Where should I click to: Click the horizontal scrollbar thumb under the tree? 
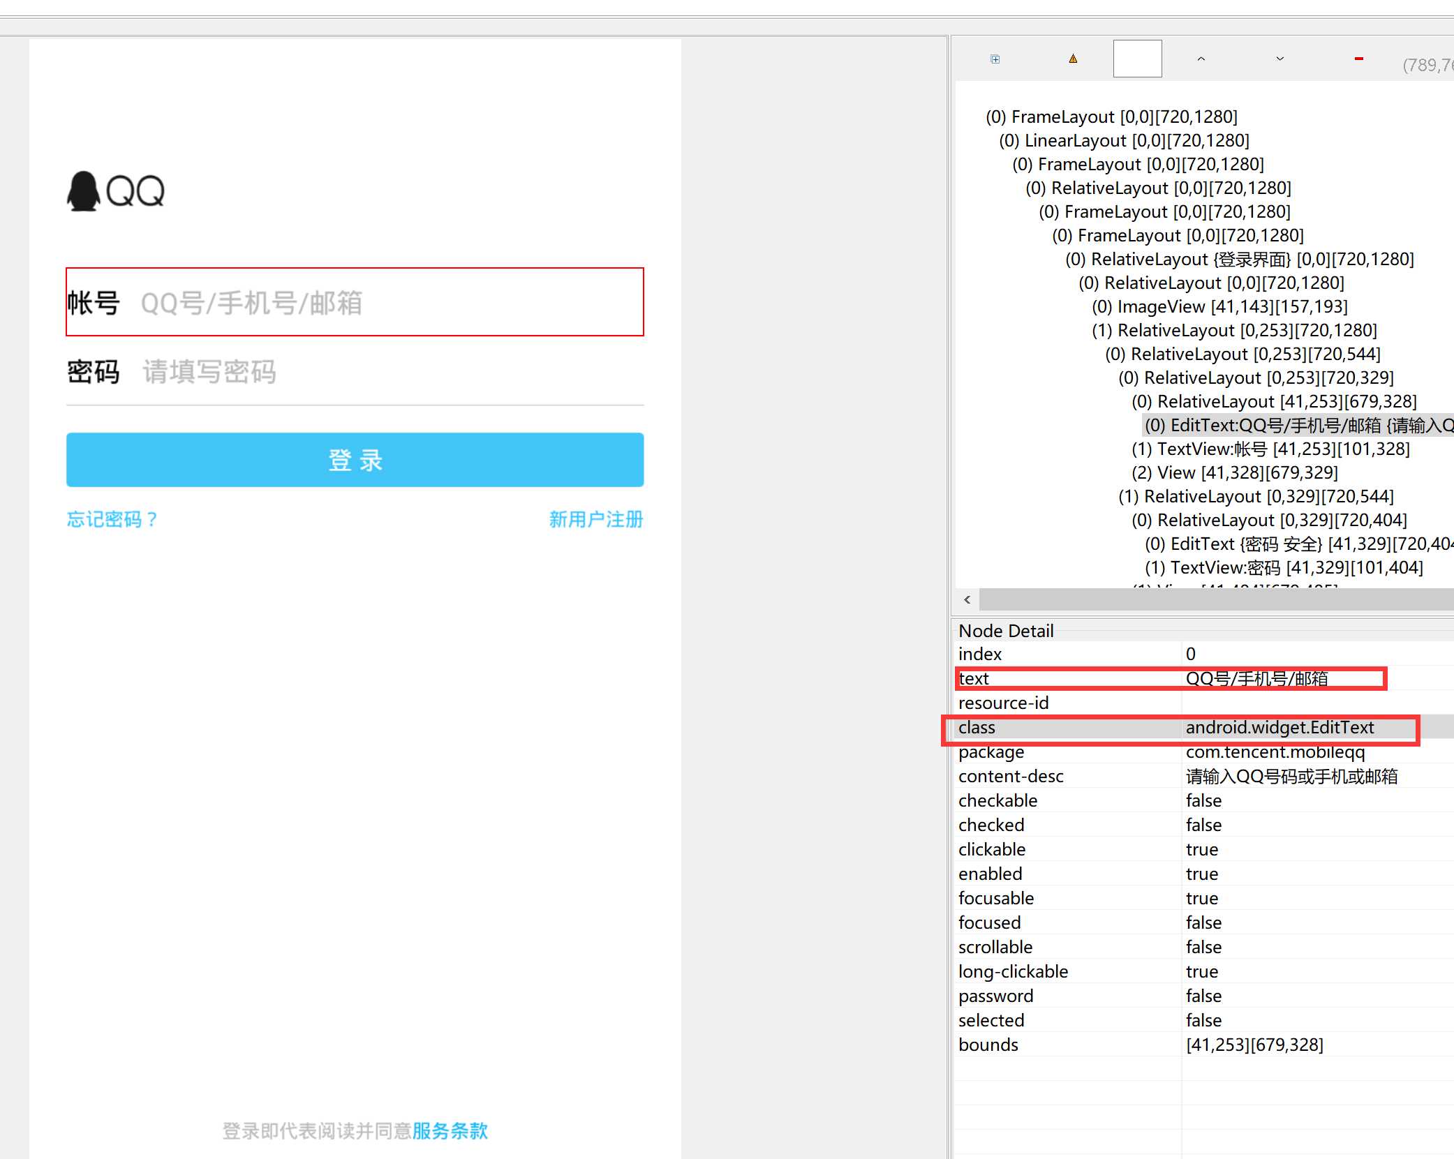coord(1216,599)
